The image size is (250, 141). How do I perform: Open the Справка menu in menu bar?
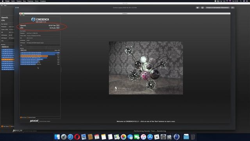43,1
